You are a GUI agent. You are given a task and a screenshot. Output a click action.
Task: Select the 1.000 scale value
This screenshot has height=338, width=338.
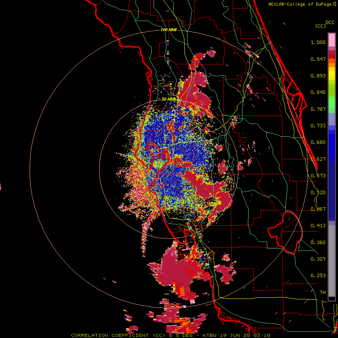318,42
